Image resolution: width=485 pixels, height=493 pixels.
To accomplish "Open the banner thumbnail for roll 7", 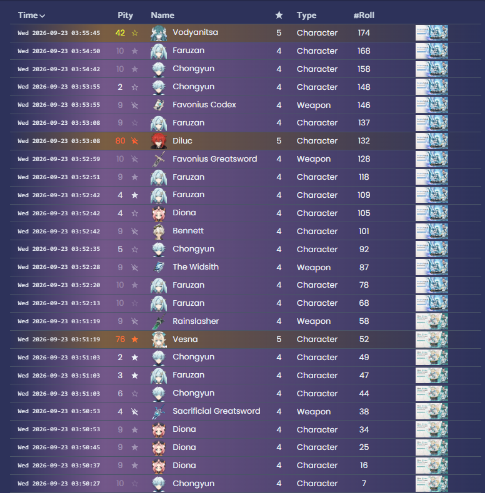I will click(x=432, y=483).
